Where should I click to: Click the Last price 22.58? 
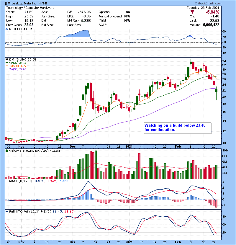pyautogui.click(x=214, y=20)
